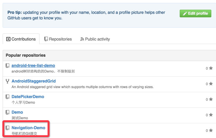Click the repo icon next to Navigation-Demo
216x138 pixels.
click(8, 128)
